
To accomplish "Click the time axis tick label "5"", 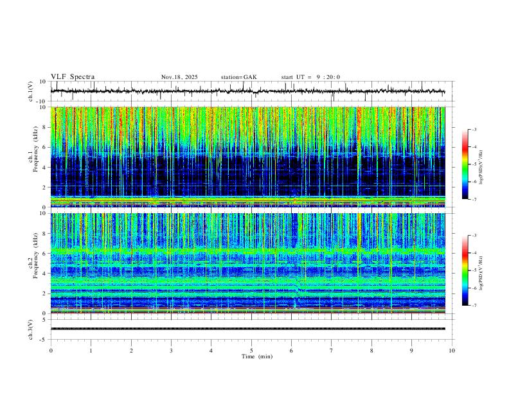I will (251, 351).
